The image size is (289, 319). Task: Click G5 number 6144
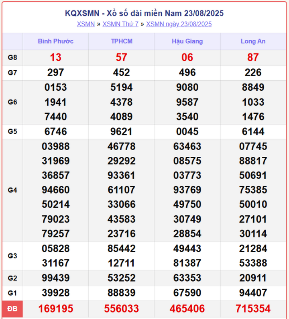click(x=253, y=131)
